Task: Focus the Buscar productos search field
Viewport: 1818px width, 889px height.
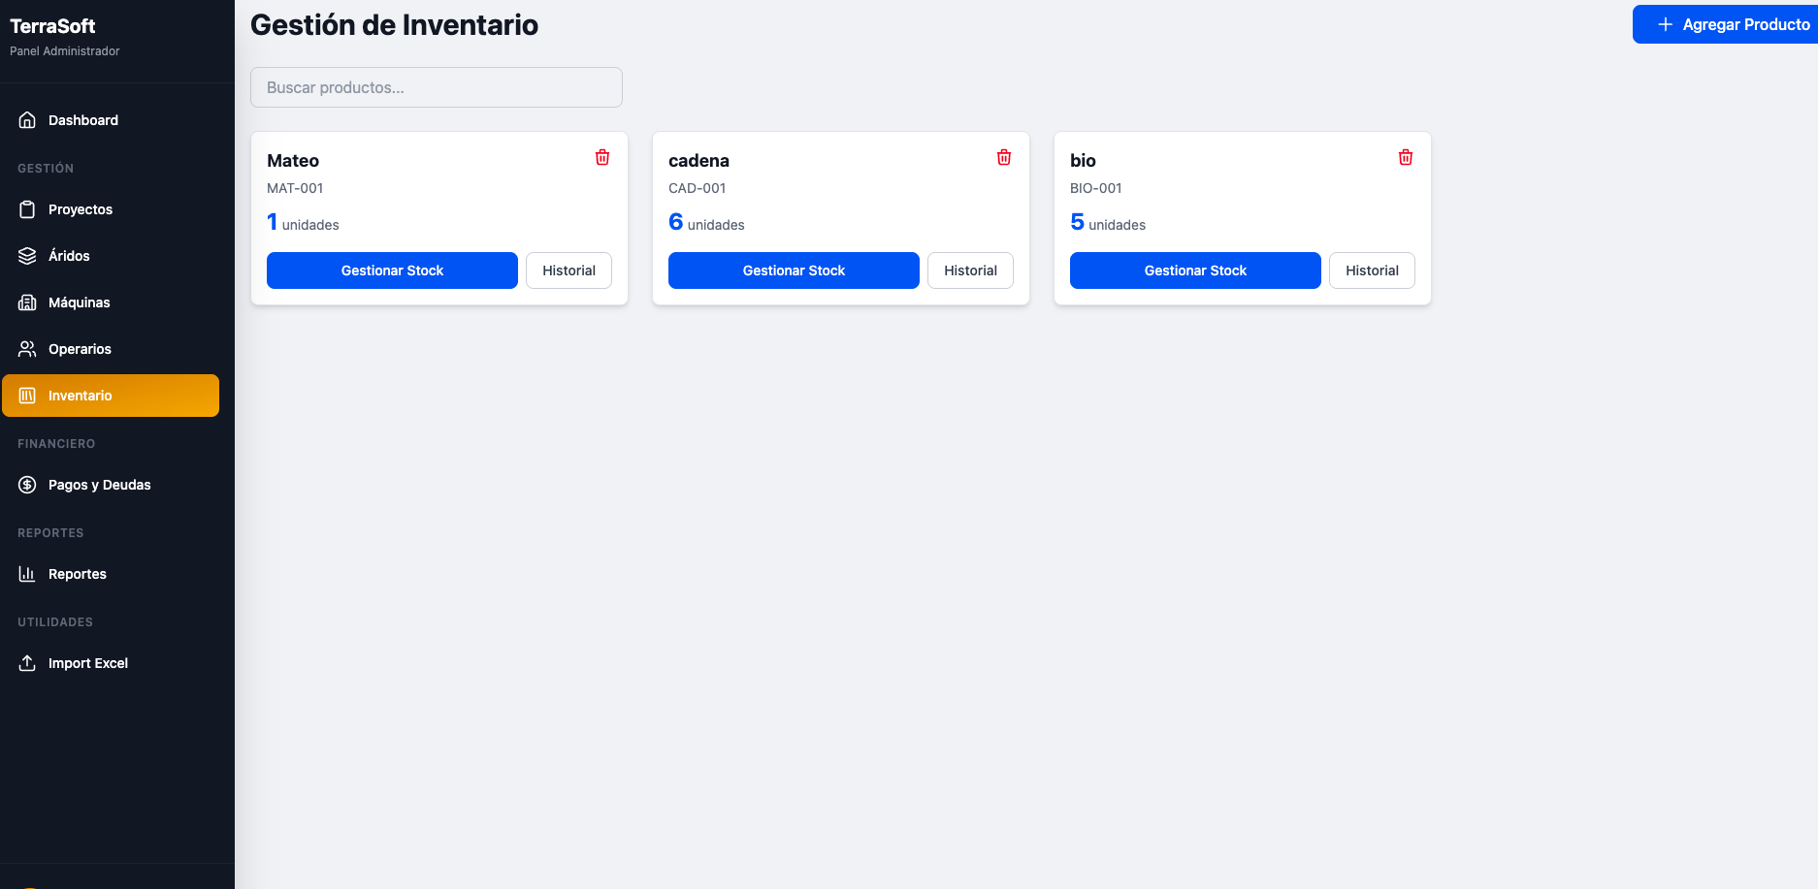Action: point(437,87)
